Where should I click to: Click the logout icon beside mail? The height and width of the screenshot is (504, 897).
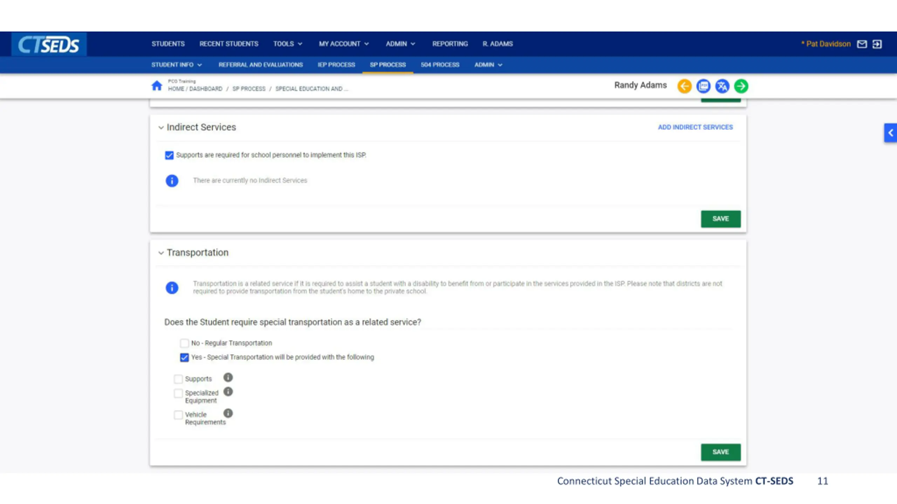pos(877,44)
